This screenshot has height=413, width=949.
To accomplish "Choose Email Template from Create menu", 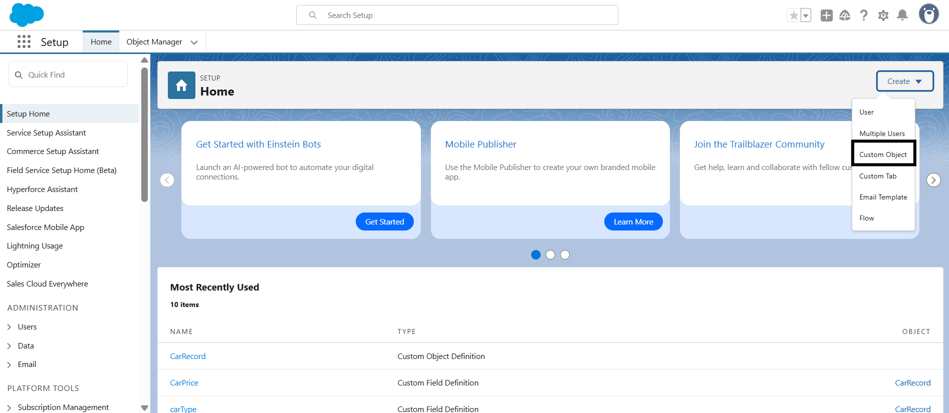I will point(883,197).
